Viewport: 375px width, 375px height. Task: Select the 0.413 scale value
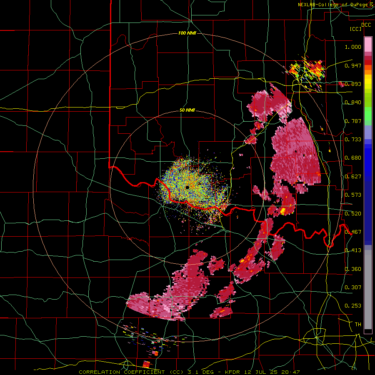(353, 250)
